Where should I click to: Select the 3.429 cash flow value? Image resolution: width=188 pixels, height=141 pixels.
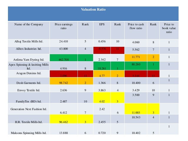(136, 90)
